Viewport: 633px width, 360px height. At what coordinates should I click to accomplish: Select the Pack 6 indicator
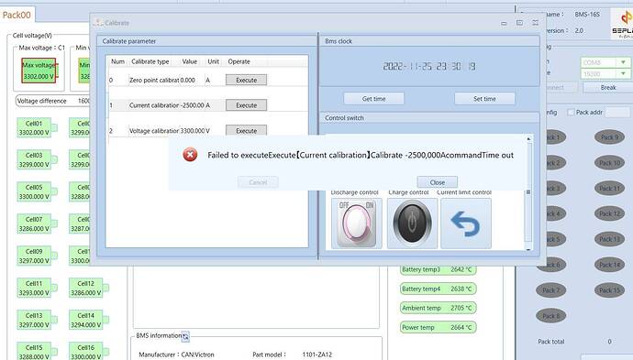(551, 265)
